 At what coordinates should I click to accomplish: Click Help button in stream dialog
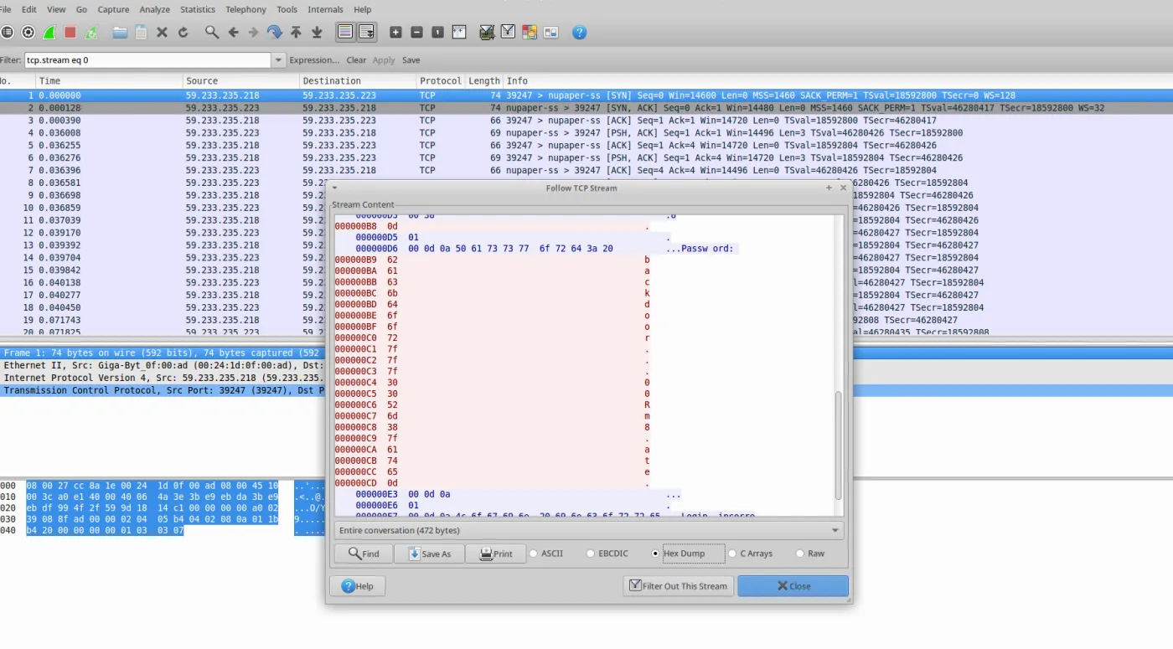tap(357, 586)
